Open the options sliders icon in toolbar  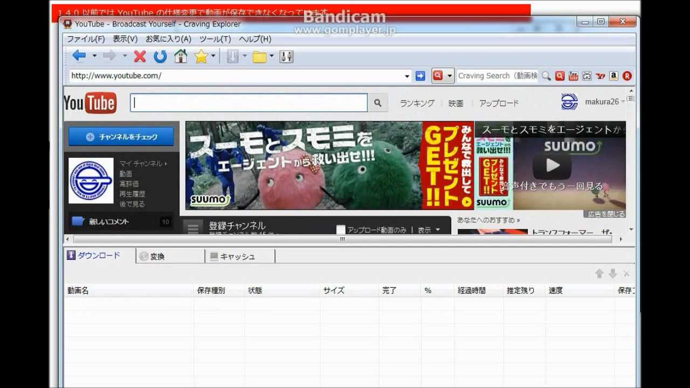[x=286, y=57]
